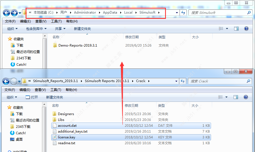Click the Forward arrow in the Crack window
The width and height of the screenshot is (255, 152).
[14, 81]
